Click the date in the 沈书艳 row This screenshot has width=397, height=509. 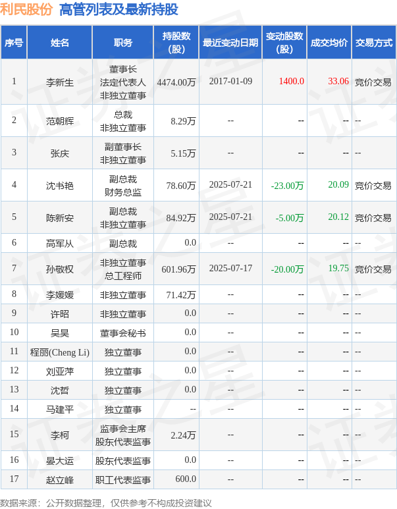click(230, 184)
